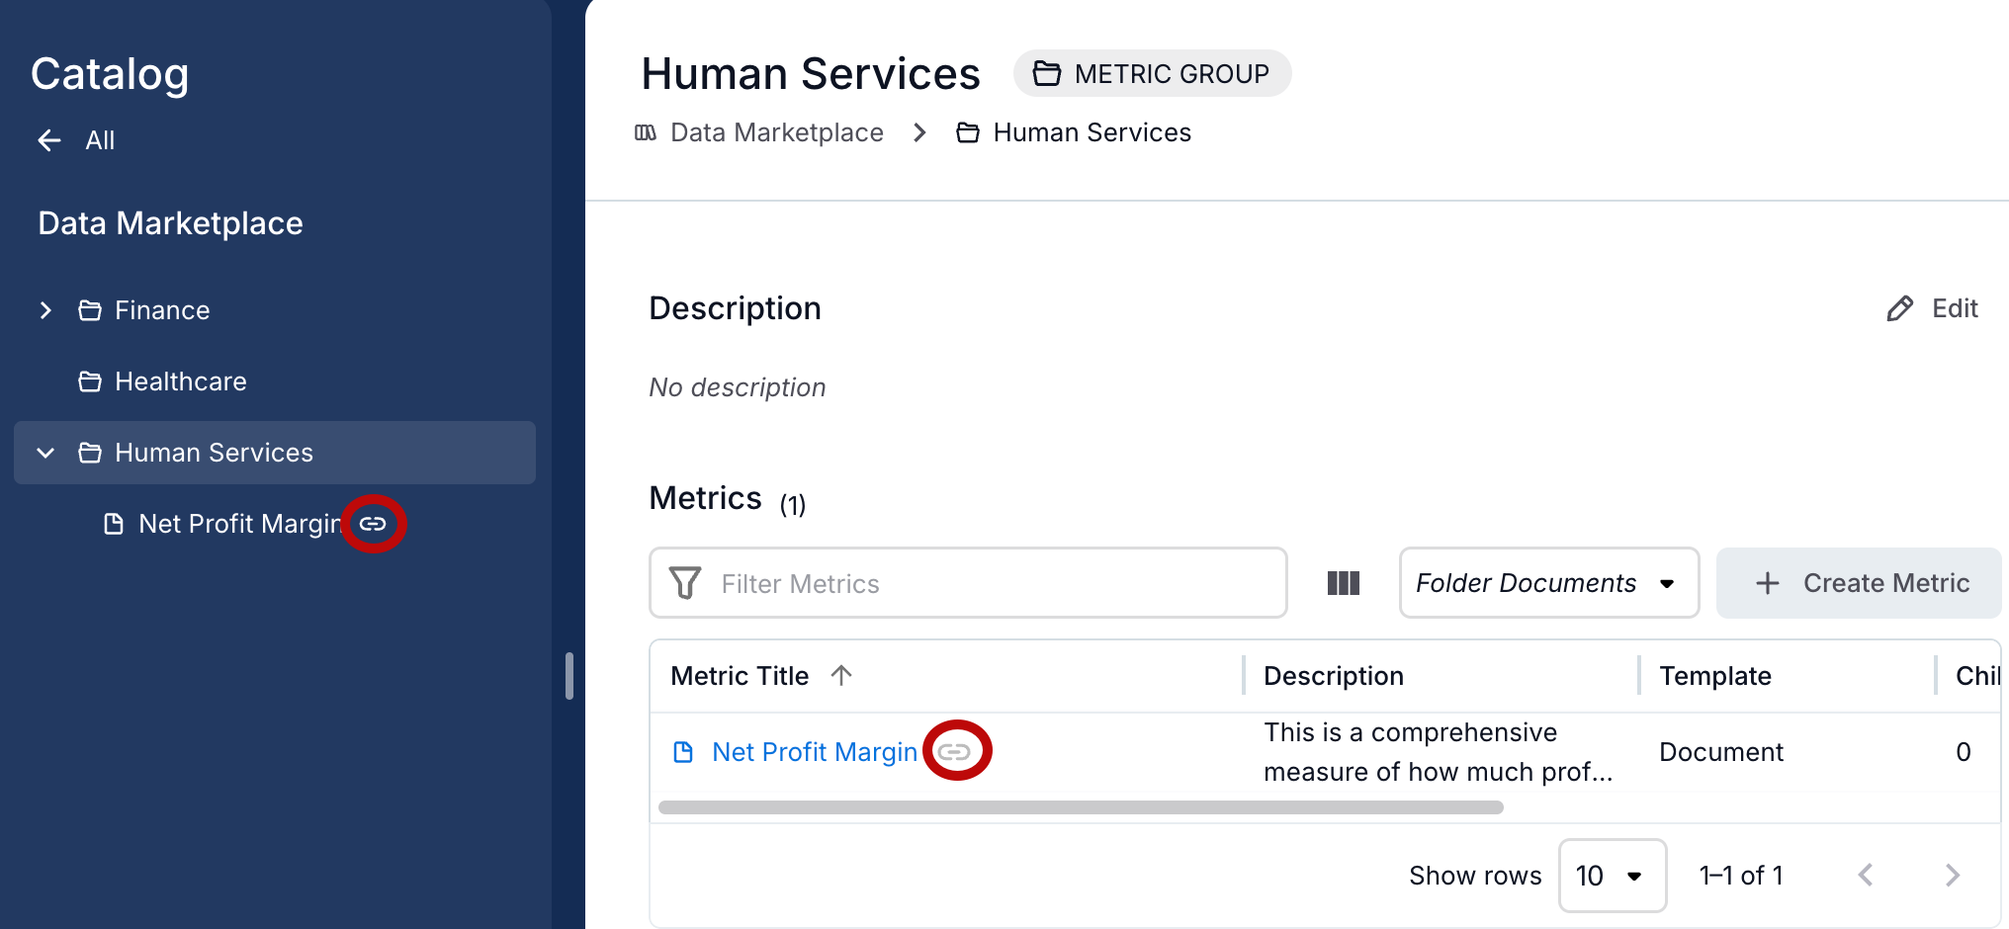Image resolution: width=2009 pixels, height=929 pixels.
Task: Click the pencil Edit icon for Description
Action: point(1899,309)
